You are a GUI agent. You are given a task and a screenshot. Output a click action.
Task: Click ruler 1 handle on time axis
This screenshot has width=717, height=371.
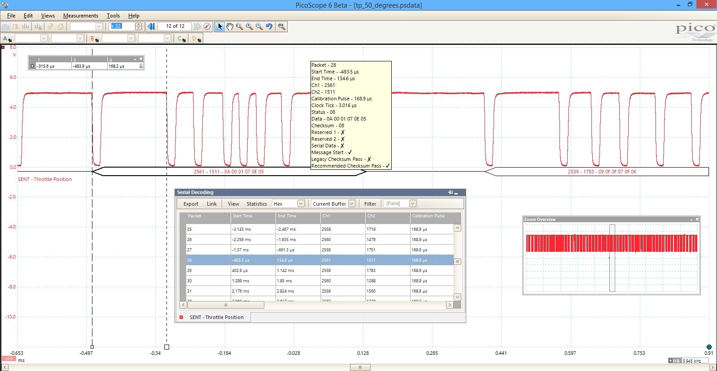click(166, 347)
